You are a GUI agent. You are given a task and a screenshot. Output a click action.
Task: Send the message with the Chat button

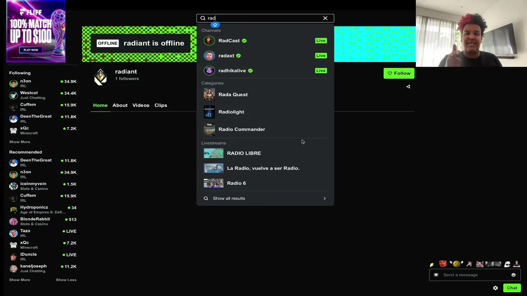click(512, 288)
